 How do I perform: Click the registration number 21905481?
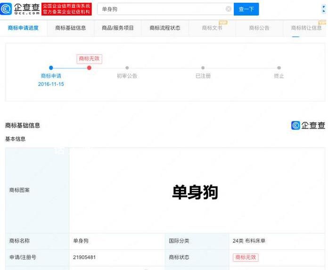(x=84, y=257)
